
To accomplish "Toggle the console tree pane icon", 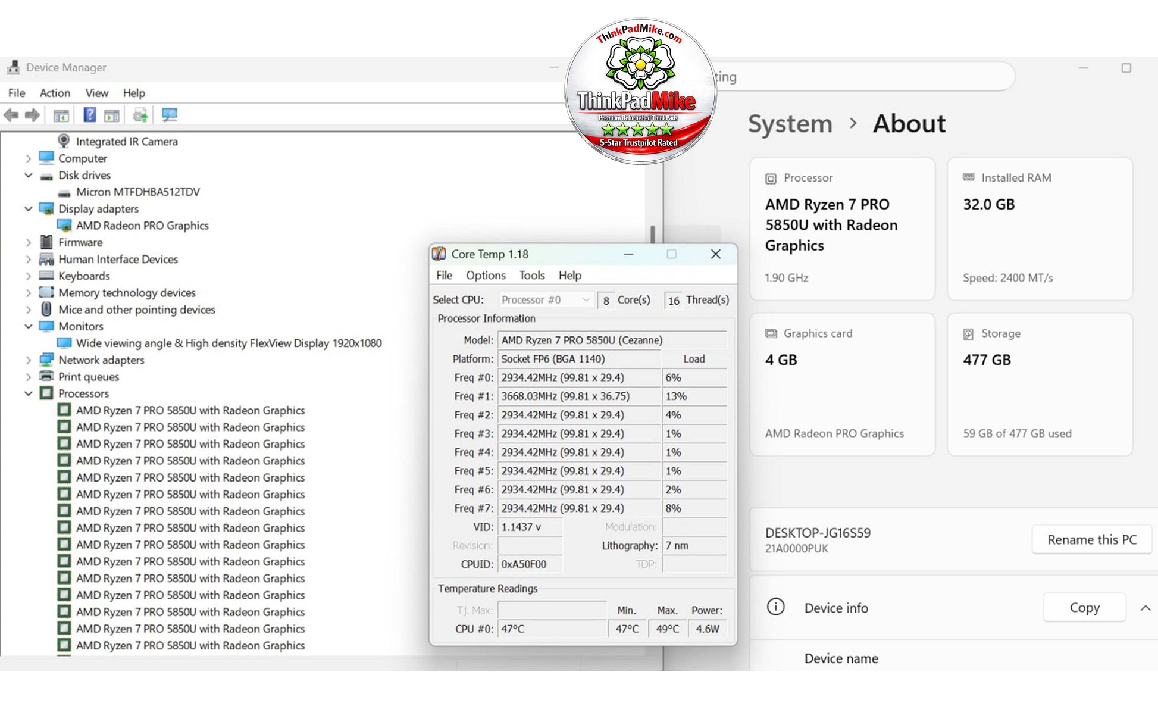I will [x=61, y=115].
